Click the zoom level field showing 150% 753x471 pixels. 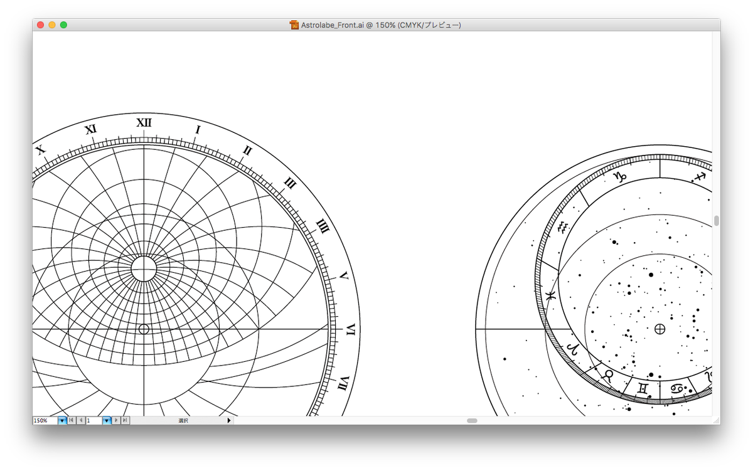pyautogui.click(x=45, y=420)
